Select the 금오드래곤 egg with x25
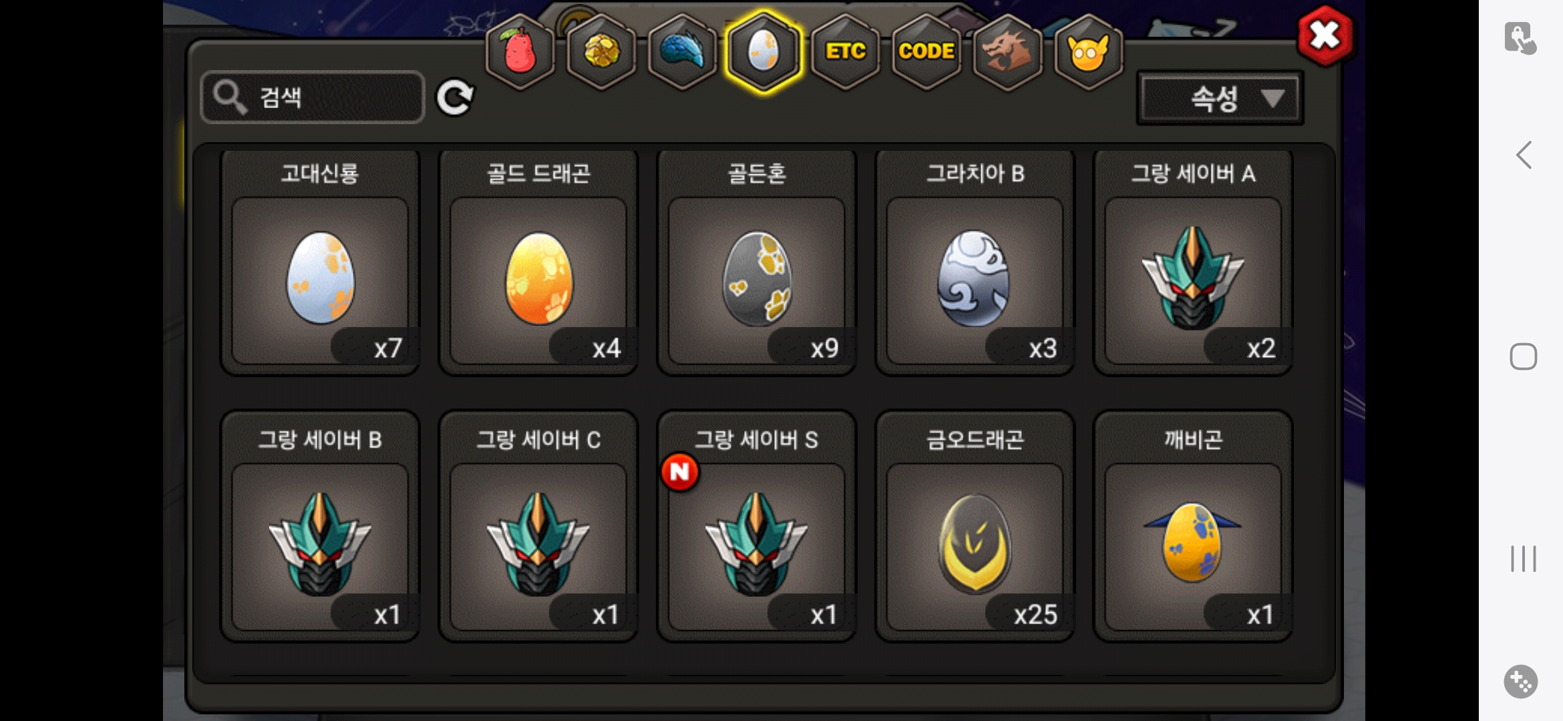The height and width of the screenshot is (721, 1563). [x=975, y=527]
